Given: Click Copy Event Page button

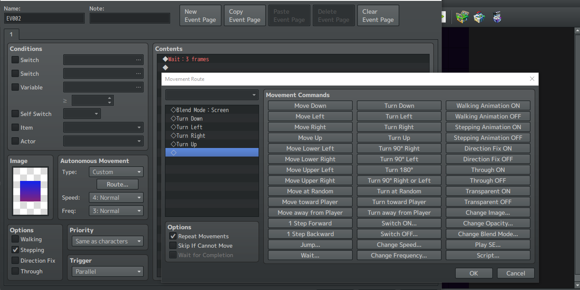Looking at the screenshot, I should 245,16.
